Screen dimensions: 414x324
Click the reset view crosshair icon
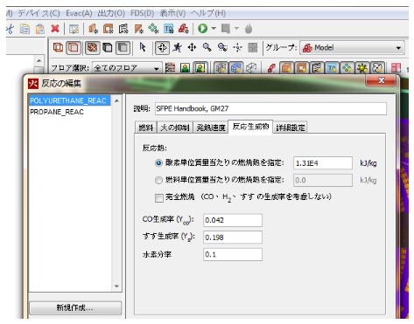tap(237, 47)
